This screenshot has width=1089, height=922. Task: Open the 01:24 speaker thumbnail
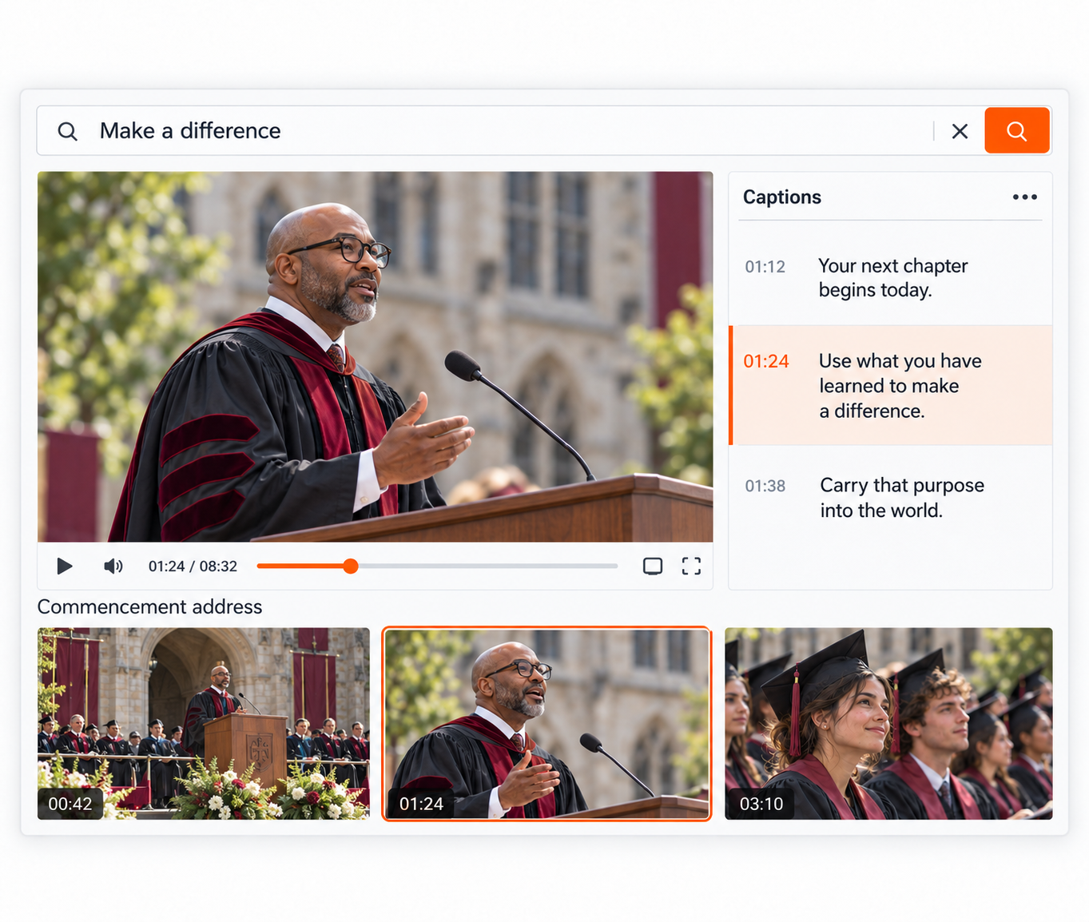coord(546,723)
